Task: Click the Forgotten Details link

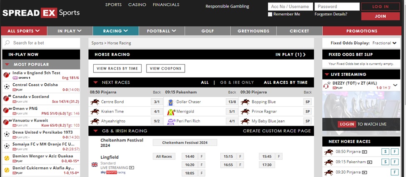Action: coord(331,14)
